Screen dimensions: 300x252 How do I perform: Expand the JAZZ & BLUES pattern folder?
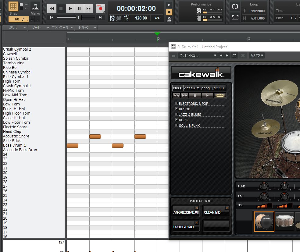(x=177, y=114)
